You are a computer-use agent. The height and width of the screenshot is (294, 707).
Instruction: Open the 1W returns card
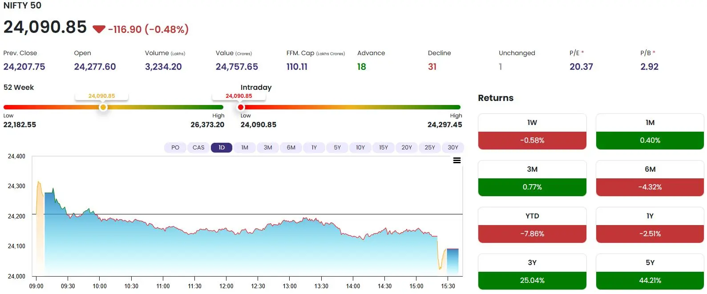532,132
